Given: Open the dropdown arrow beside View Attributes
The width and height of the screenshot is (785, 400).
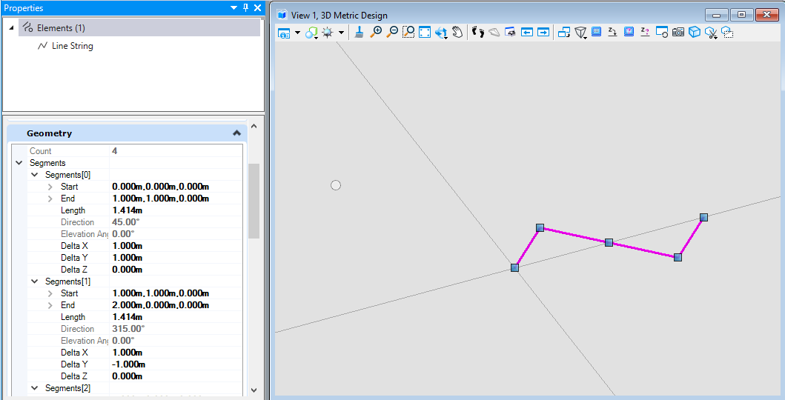Looking at the screenshot, I should click(297, 33).
